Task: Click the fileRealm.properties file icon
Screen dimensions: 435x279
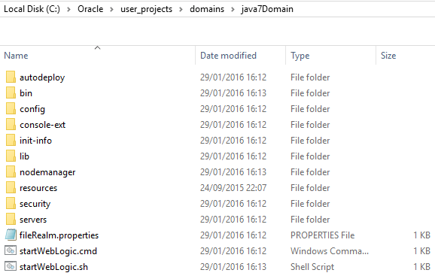Action: click(x=11, y=235)
